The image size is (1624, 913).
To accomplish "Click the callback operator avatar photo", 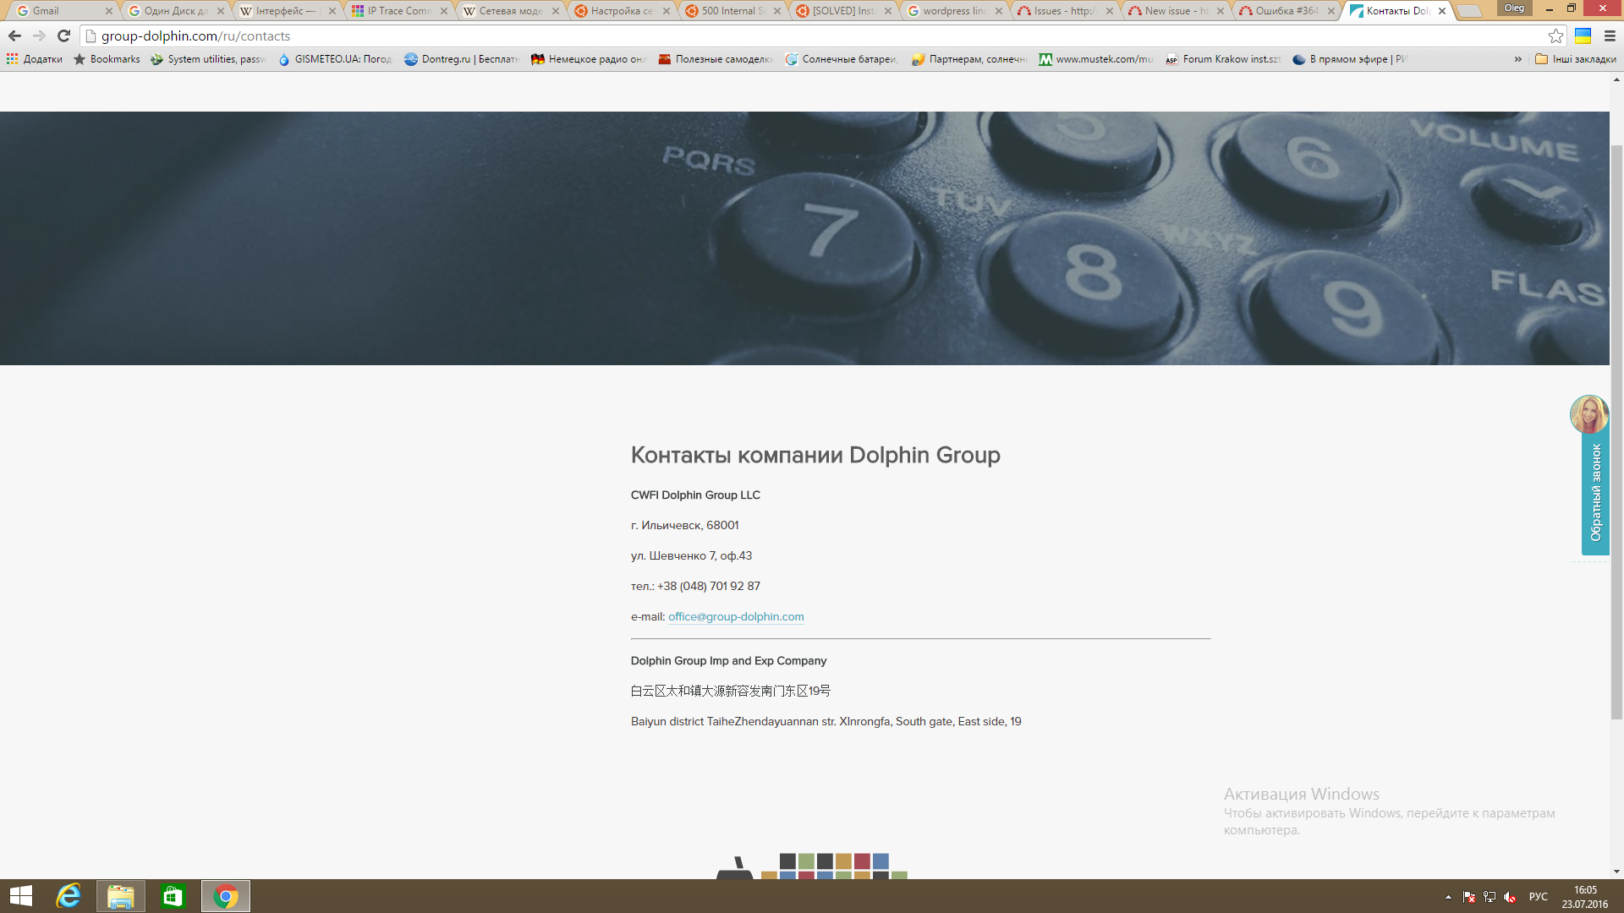I will pos(1588,414).
